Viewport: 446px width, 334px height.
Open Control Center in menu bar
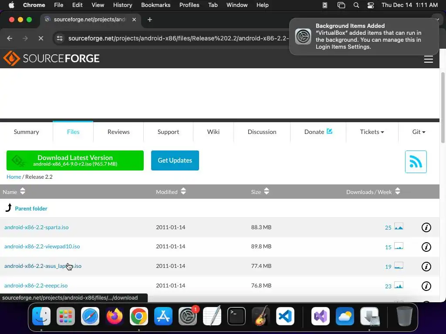[371, 5]
